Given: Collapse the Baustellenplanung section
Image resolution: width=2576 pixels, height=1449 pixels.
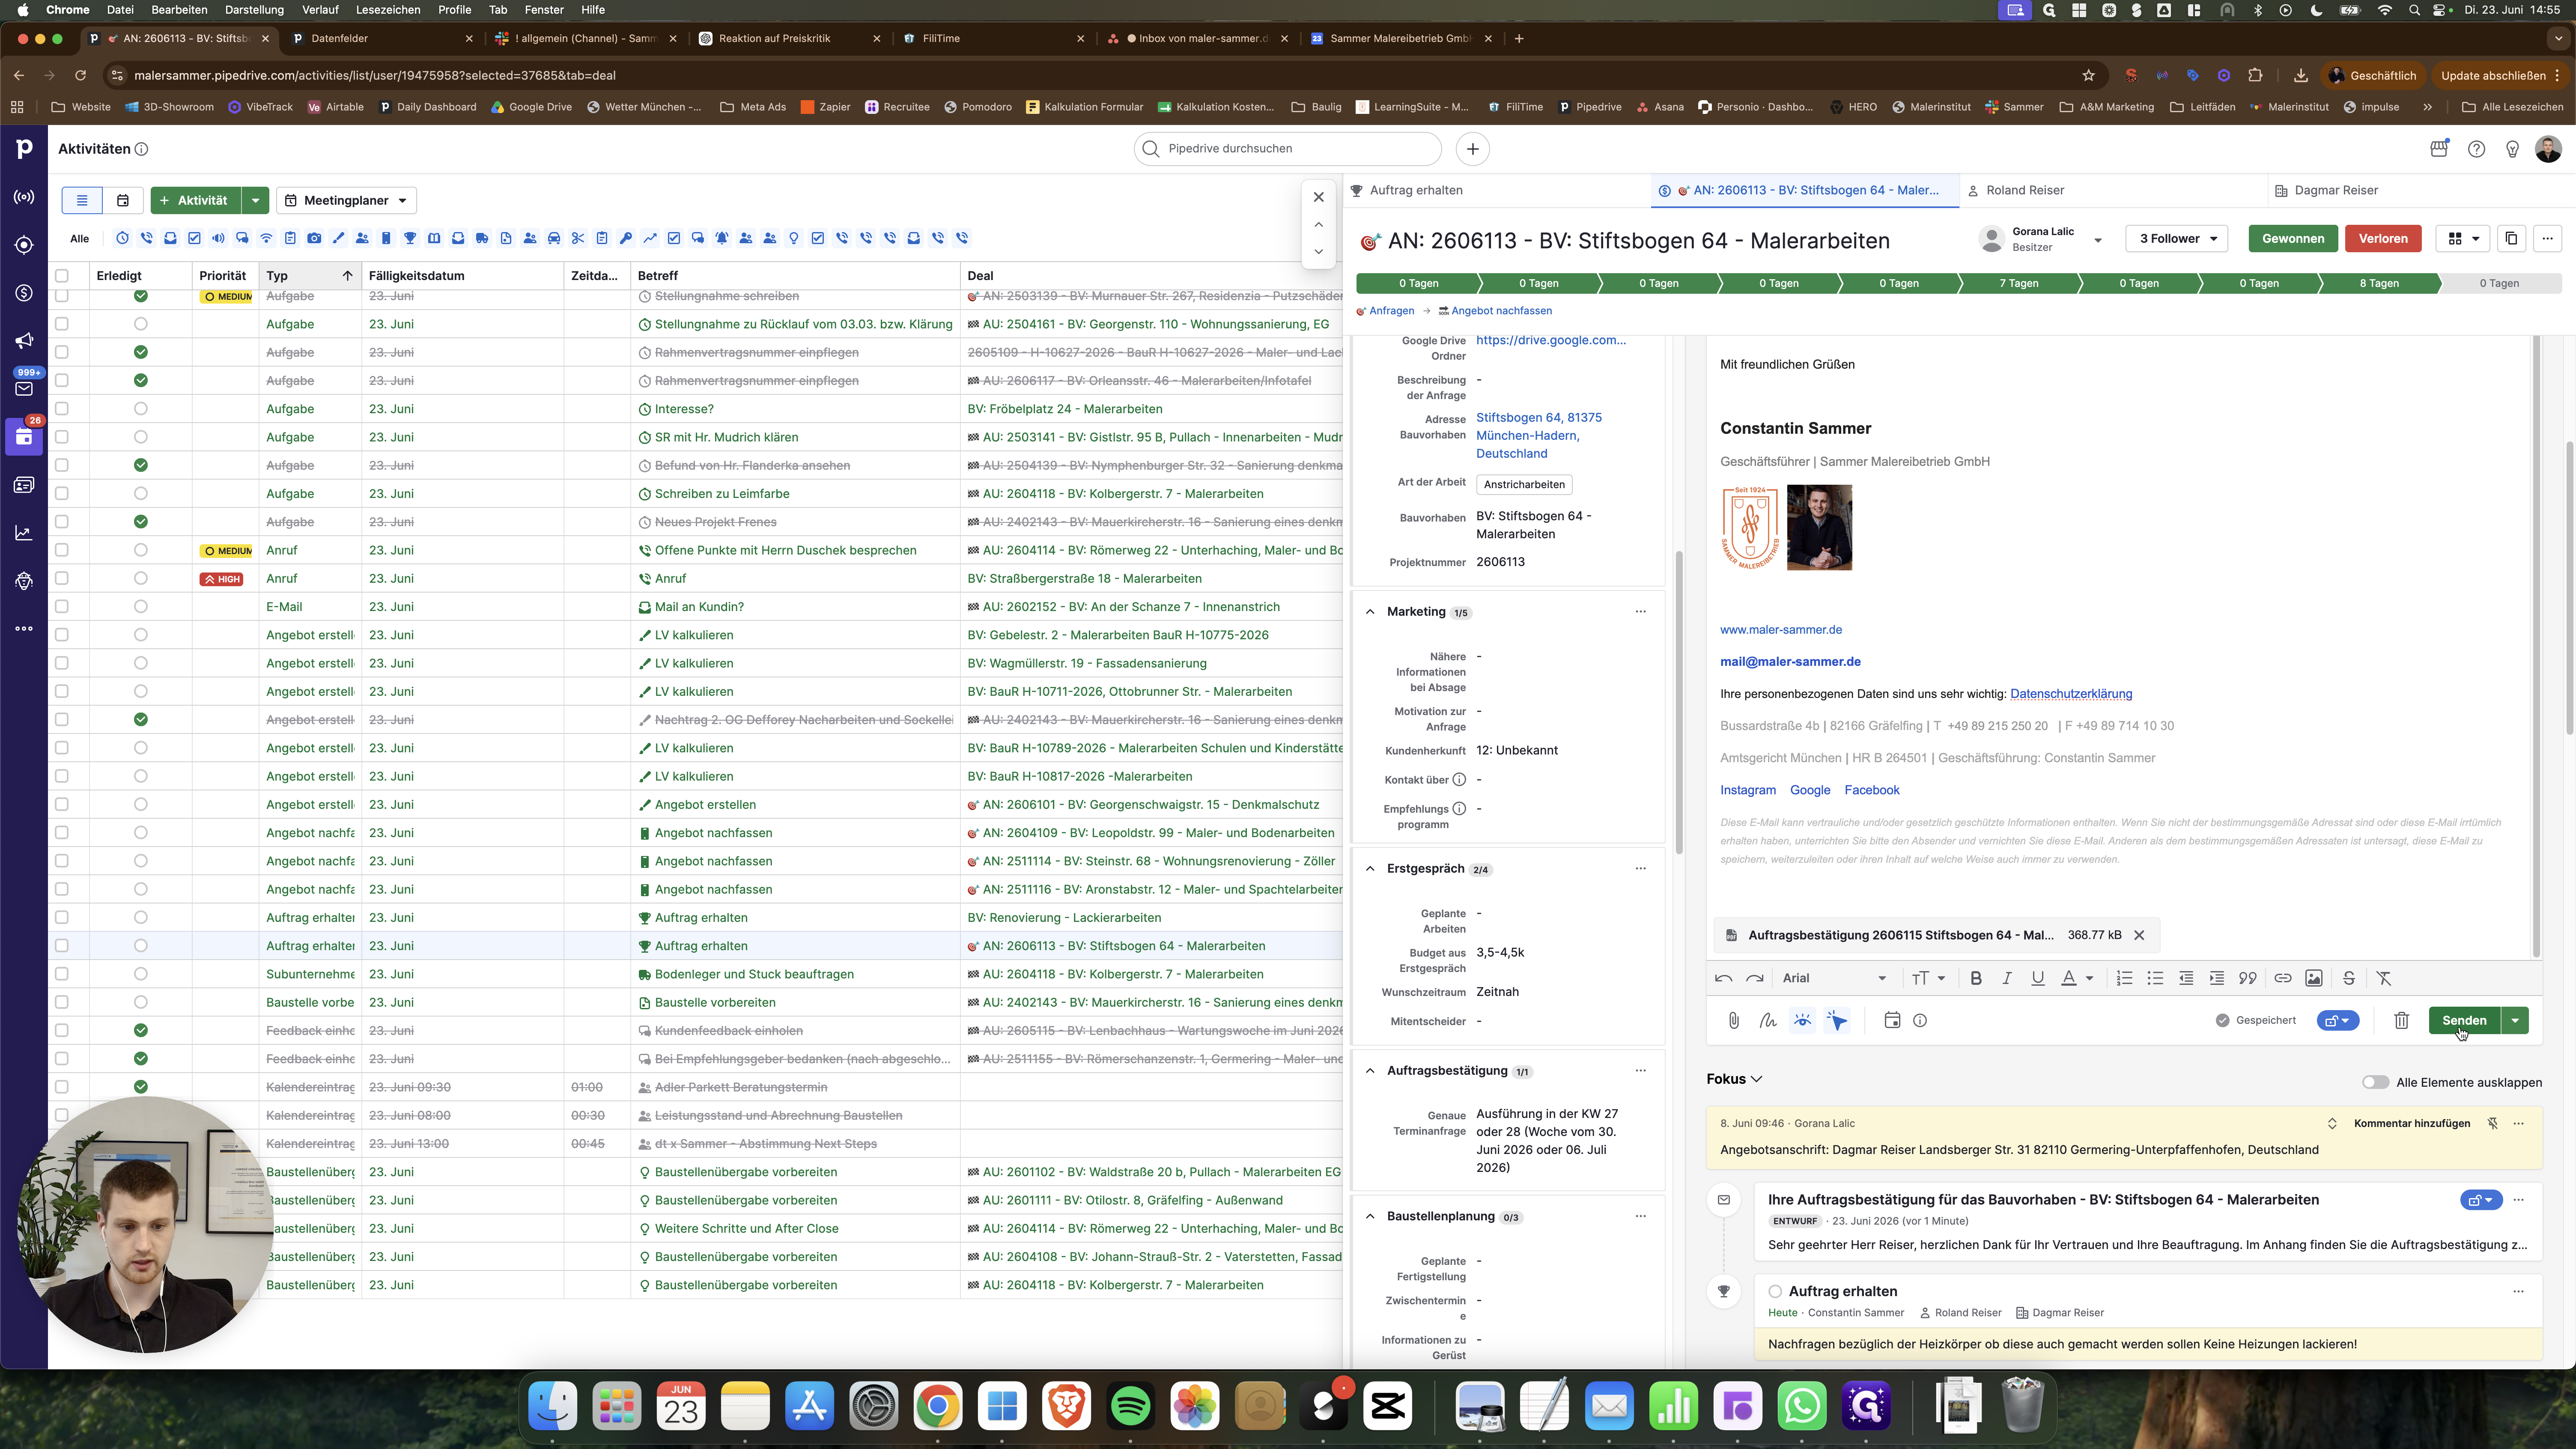Looking at the screenshot, I should 1370,1217.
